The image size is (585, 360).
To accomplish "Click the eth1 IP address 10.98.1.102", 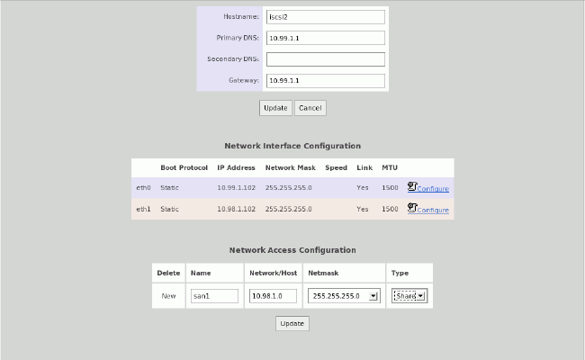I will coord(237,209).
